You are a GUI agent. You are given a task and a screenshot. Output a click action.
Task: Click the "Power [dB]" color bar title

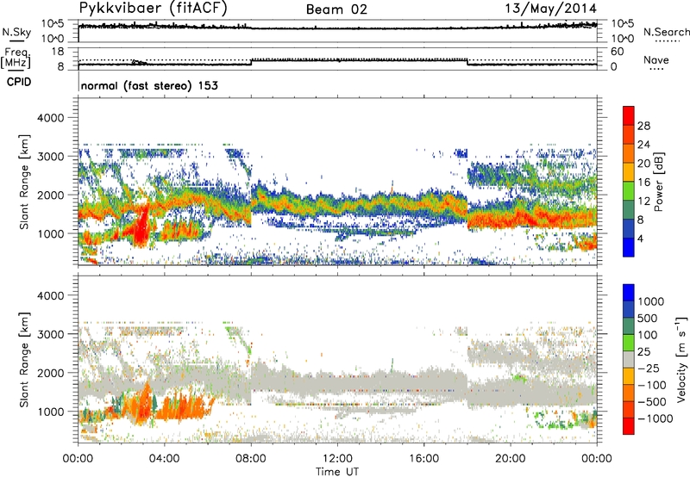tap(658, 182)
